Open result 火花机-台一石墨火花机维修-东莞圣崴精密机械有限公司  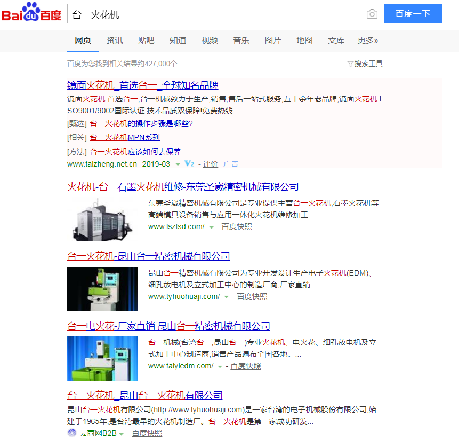(183, 187)
